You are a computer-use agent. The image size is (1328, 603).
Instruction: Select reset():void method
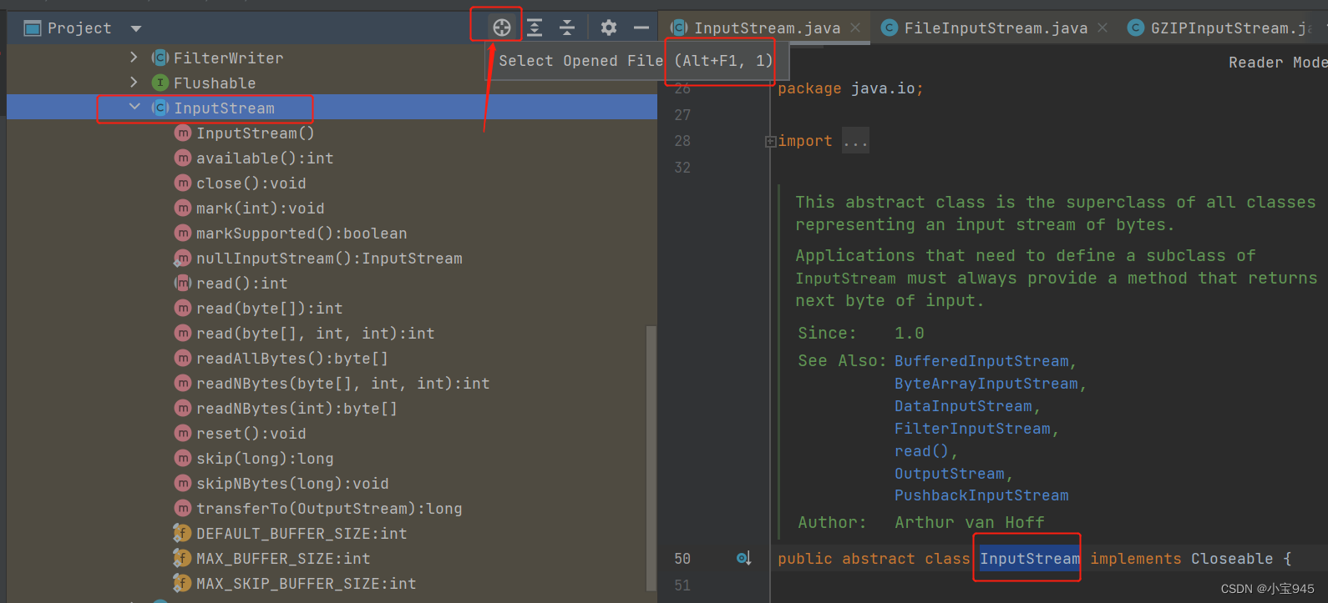[x=251, y=434]
